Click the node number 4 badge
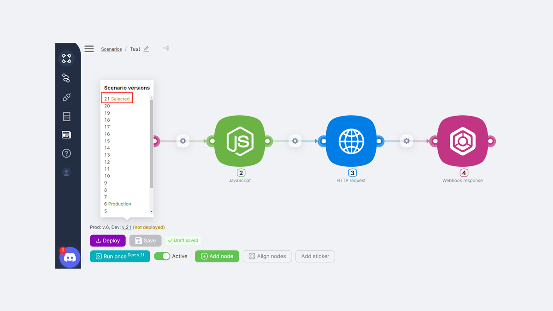The width and height of the screenshot is (553, 311). click(464, 173)
